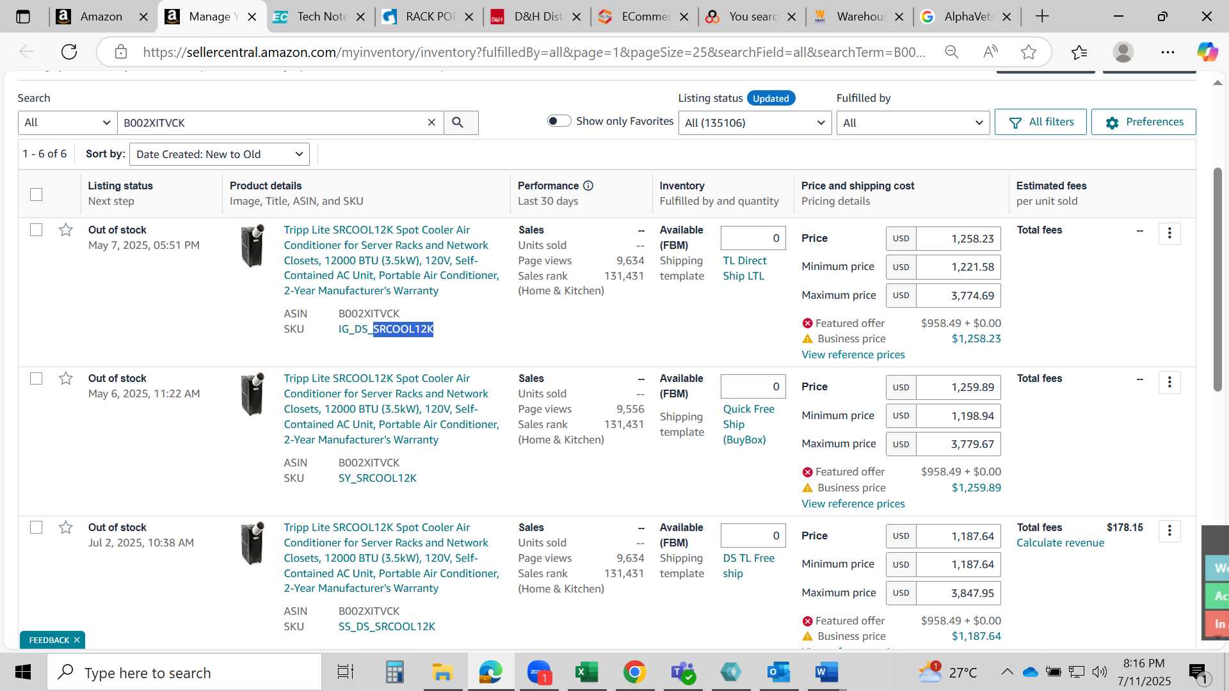Screen dimensions: 1229x691
Task: Show hidden system tray icons chevron
Action: coord(1007,672)
